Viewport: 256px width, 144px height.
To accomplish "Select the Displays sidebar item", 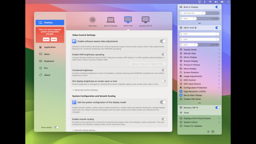I will (50, 23).
